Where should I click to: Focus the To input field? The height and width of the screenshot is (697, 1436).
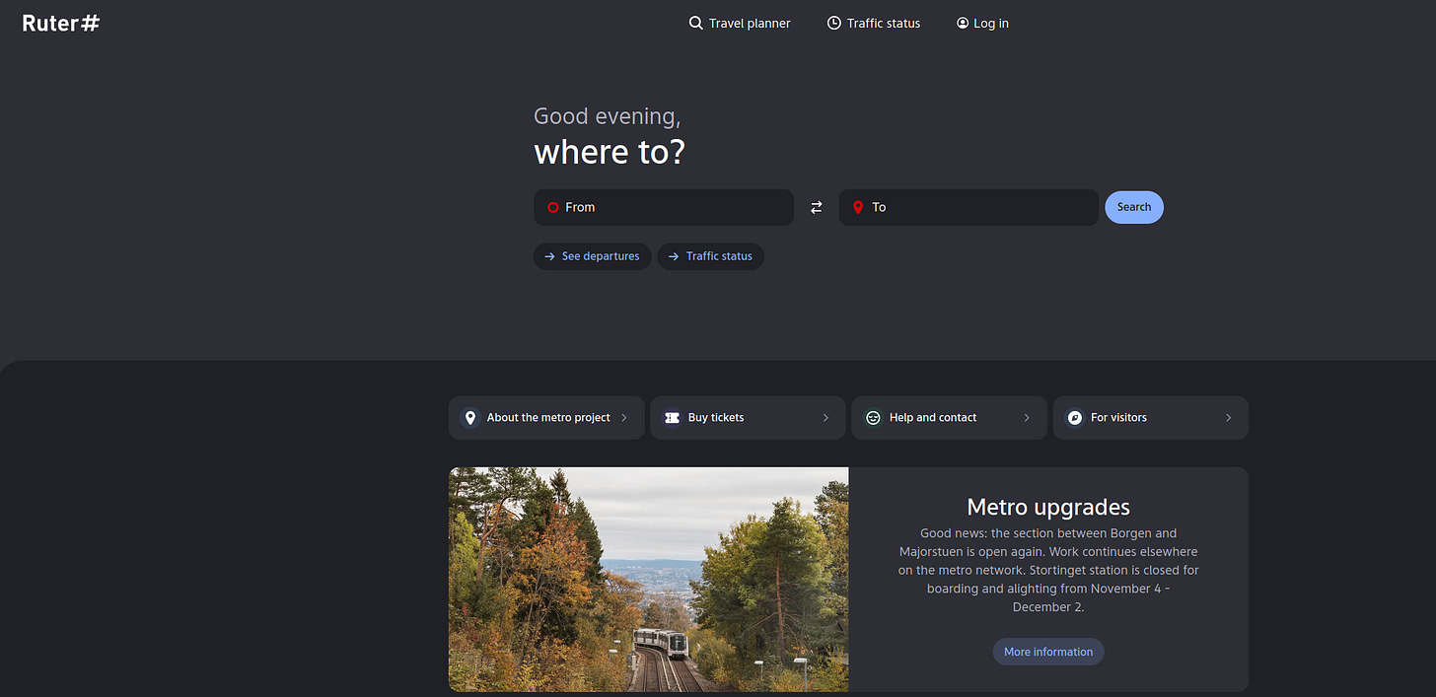click(969, 207)
